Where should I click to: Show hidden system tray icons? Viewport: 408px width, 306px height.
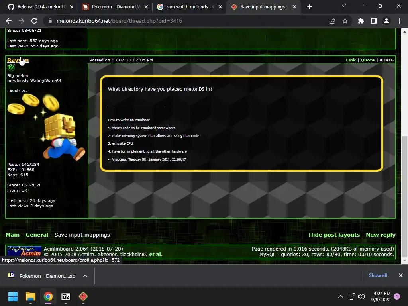341,296
